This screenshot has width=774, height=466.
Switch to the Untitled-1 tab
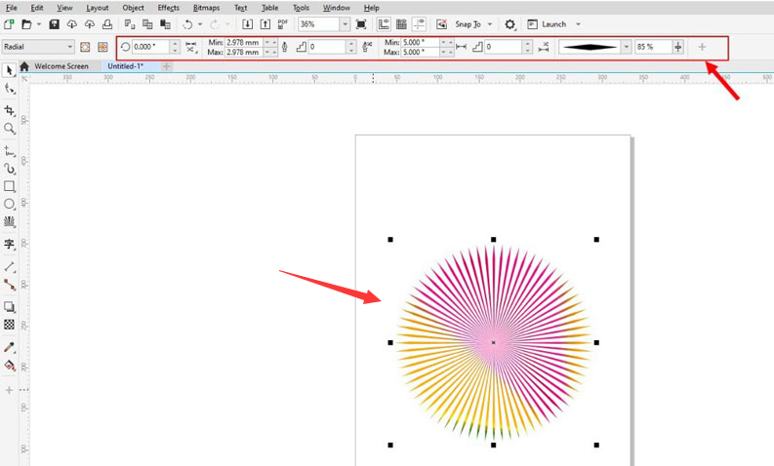(125, 66)
